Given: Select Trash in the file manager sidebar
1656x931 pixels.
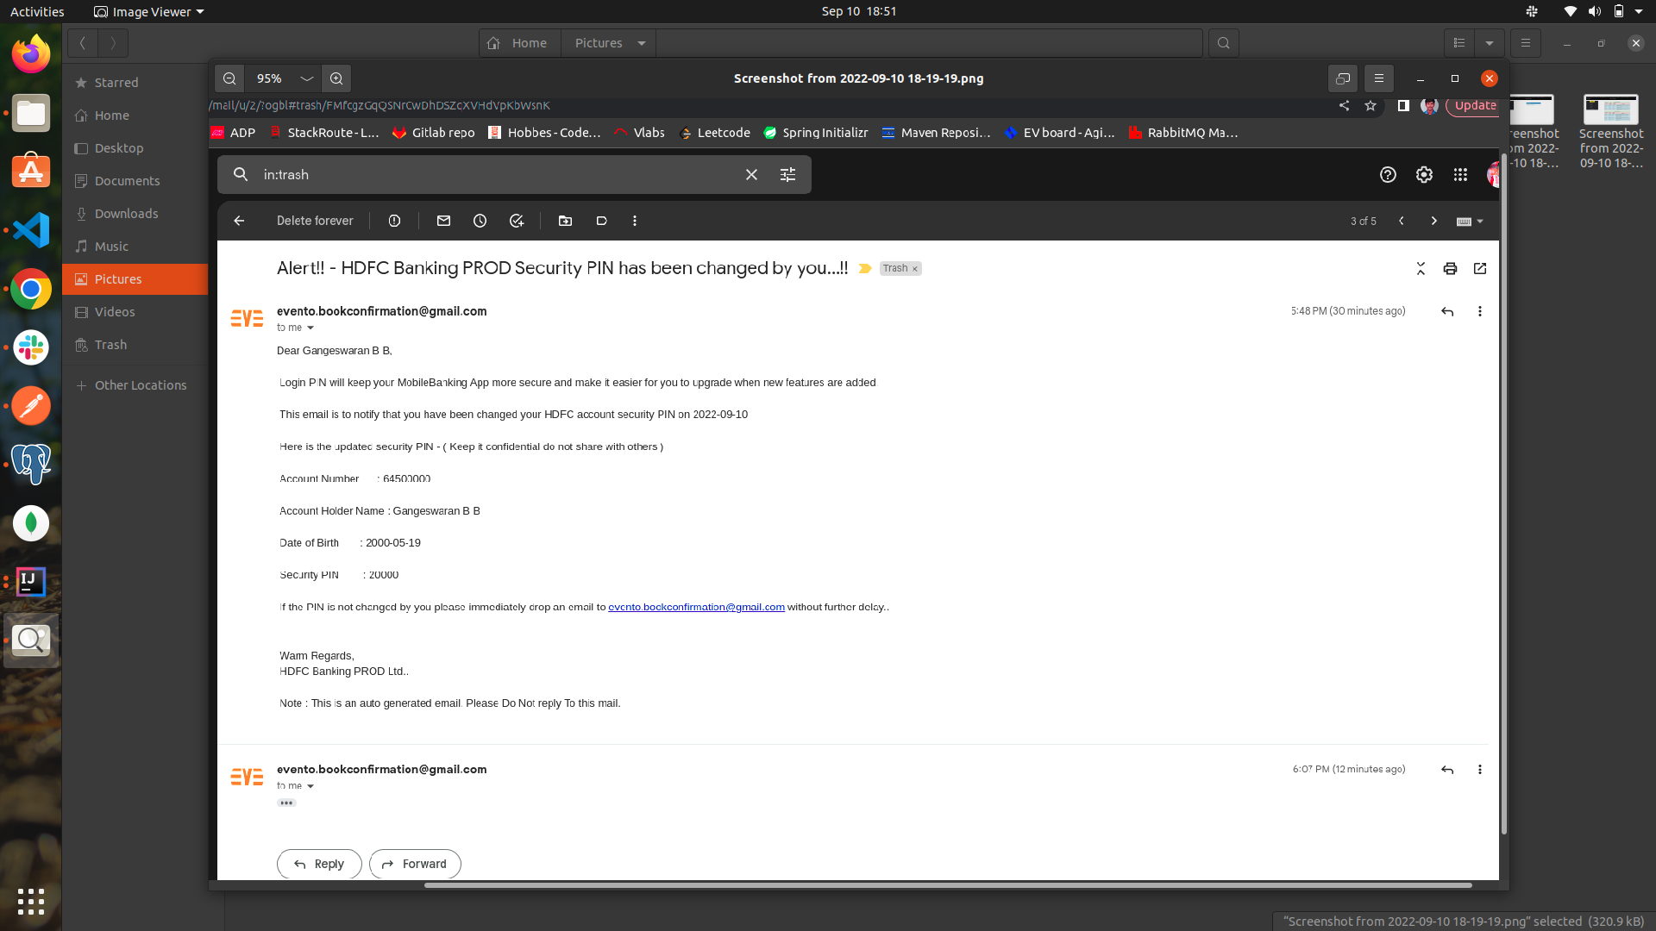Looking at the screenshot, I should coord(110,344).
